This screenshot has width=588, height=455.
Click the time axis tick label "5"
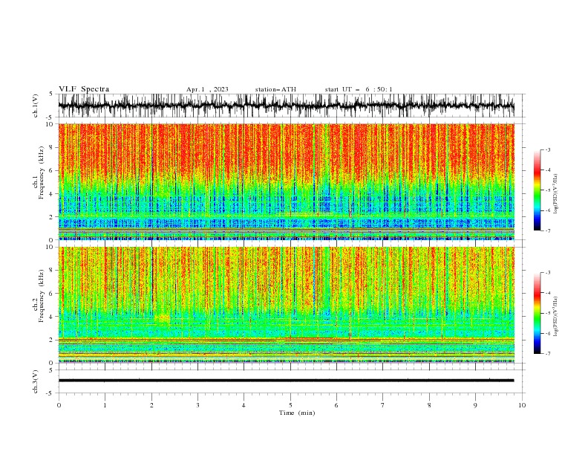click(290, 405)
